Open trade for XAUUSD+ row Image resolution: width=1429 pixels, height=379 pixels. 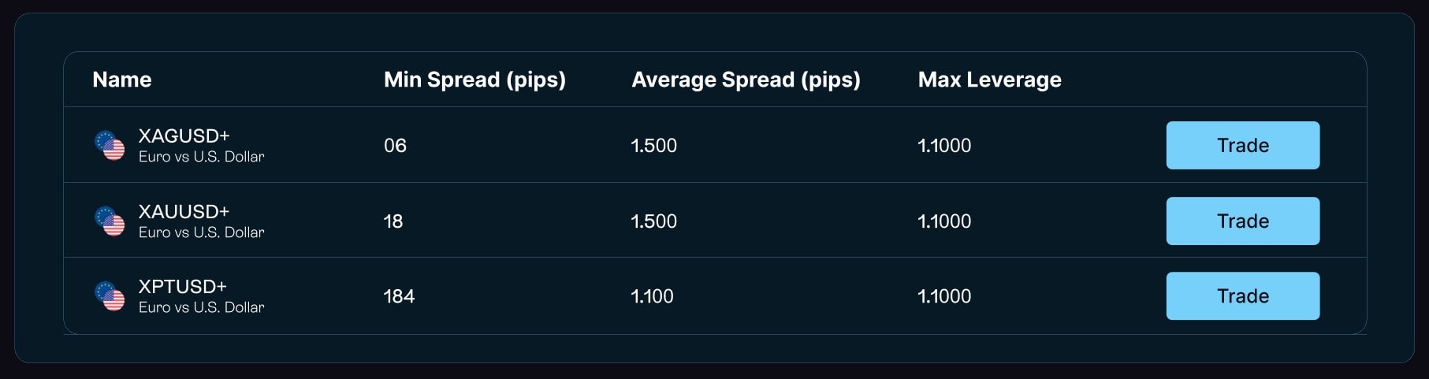point(1243,221)
